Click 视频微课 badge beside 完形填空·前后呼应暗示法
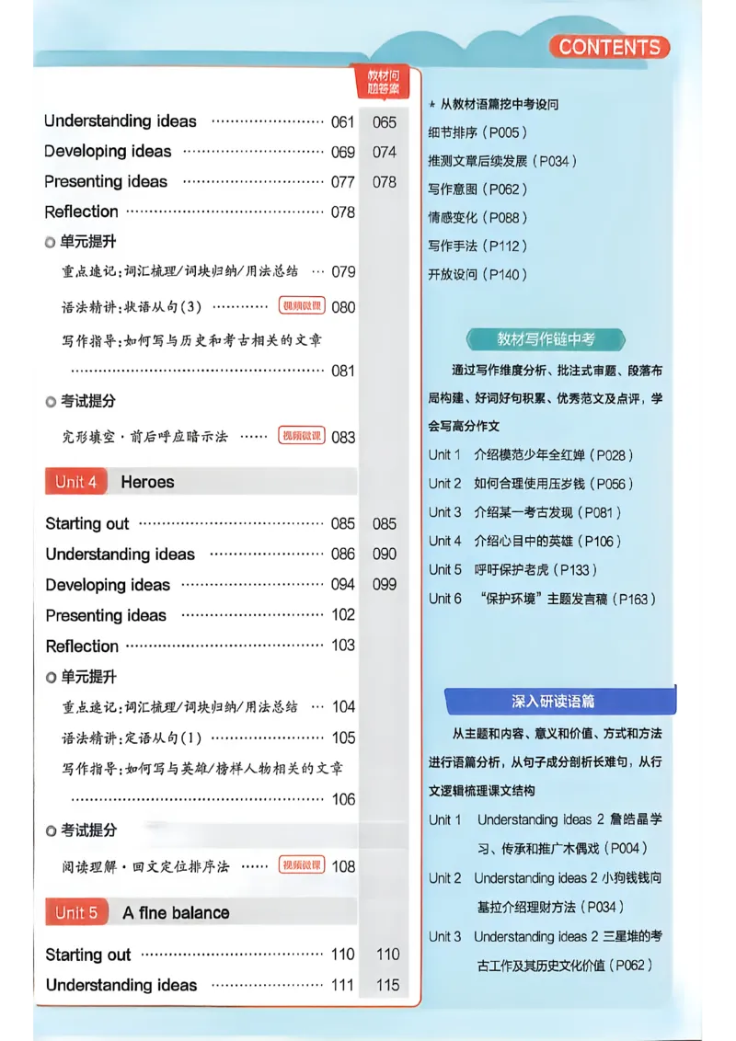 (302, 435)
